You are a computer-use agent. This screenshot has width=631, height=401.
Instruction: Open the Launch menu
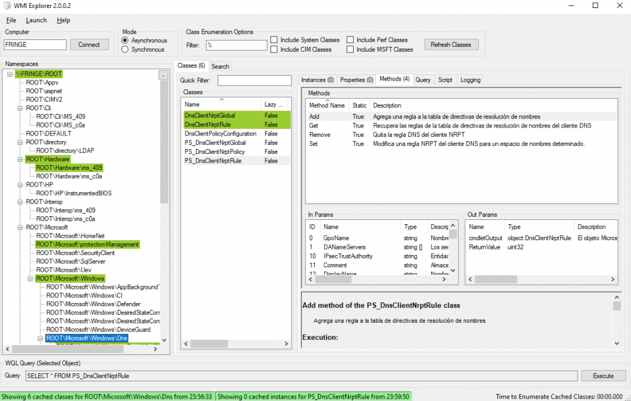[x=36, y=20]
